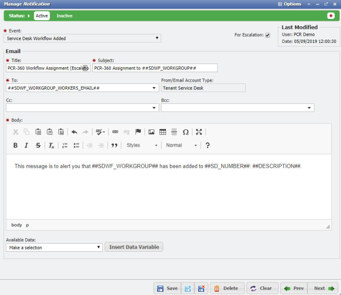This screenshot has height=295, width=341.
Task: Open the Event dropdown
Action: pos(83,38)
